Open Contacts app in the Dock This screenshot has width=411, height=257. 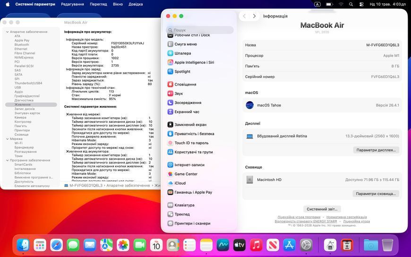[173, 245]
